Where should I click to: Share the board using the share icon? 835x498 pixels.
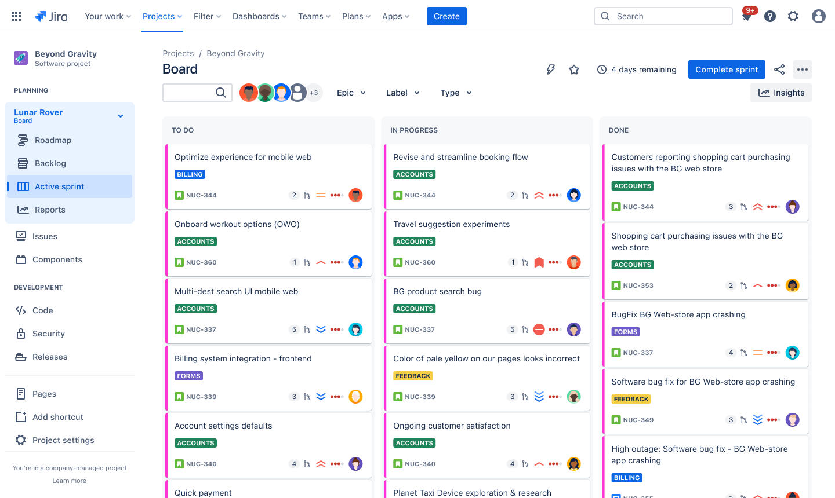coord(779,69)
